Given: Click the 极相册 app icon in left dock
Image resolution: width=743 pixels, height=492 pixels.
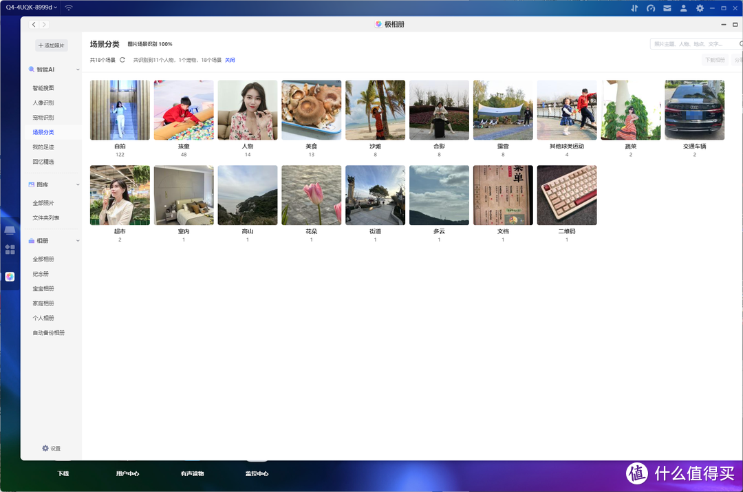Looking at the screenshot, I should point(10,277).
